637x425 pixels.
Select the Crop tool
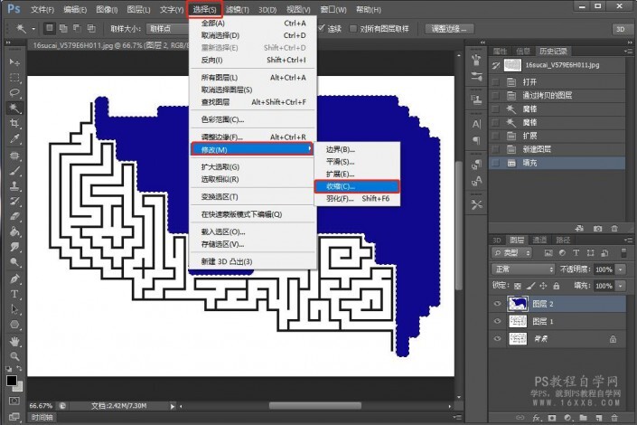coord(14,124)
